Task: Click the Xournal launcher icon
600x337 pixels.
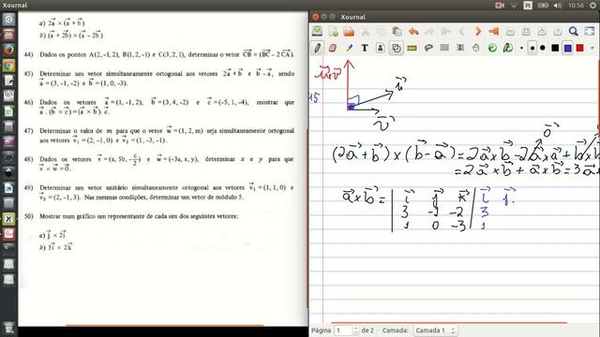Action: pyautogui.click(x=8, y=218)
